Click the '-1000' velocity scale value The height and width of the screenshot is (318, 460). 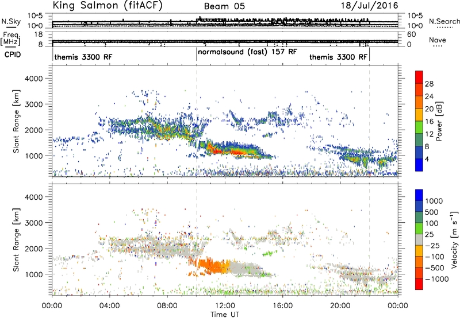(436, 279)
